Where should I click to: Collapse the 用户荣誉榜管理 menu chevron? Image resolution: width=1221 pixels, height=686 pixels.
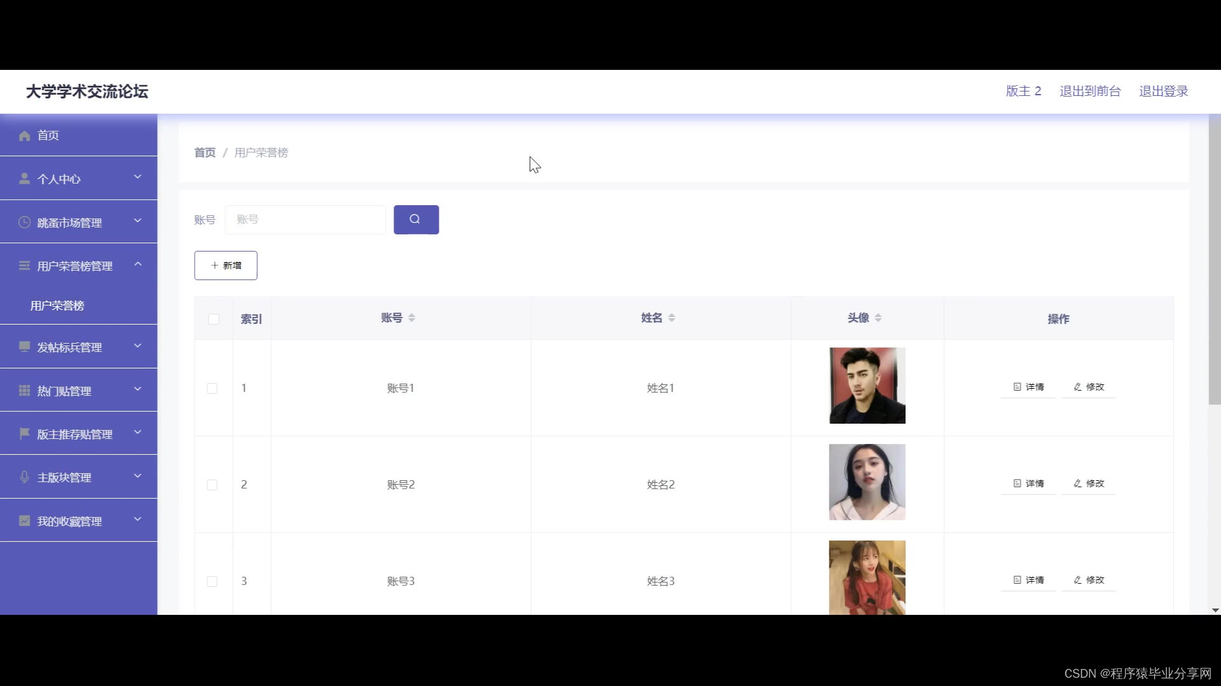[137, 264]
